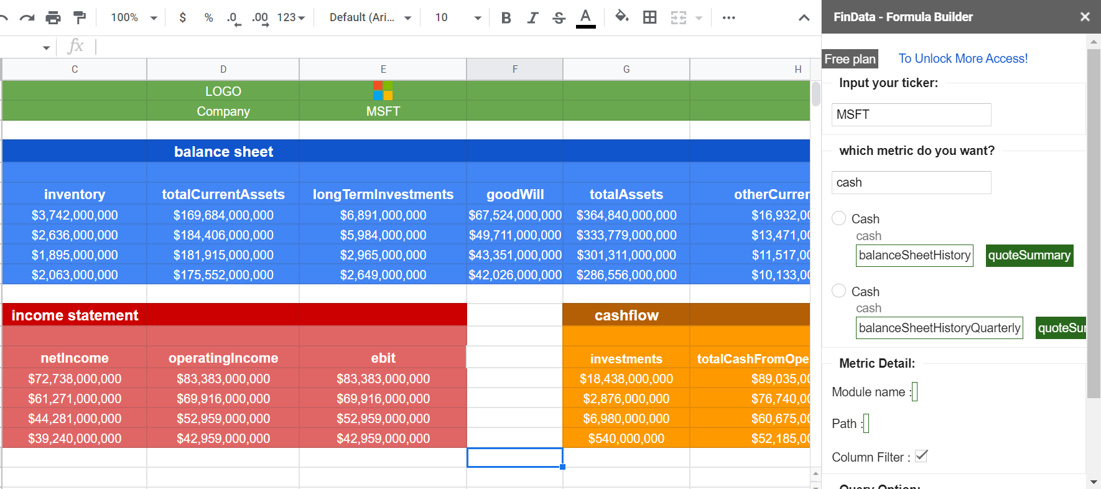Click the spreadsheet vertical scrollbar thumb

[x=815, y=94]
